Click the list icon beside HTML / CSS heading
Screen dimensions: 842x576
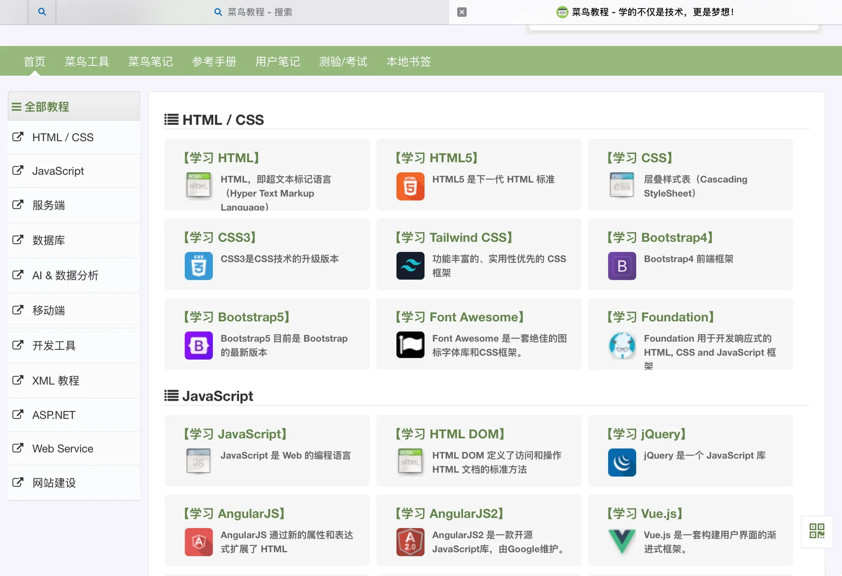[171, 119]
